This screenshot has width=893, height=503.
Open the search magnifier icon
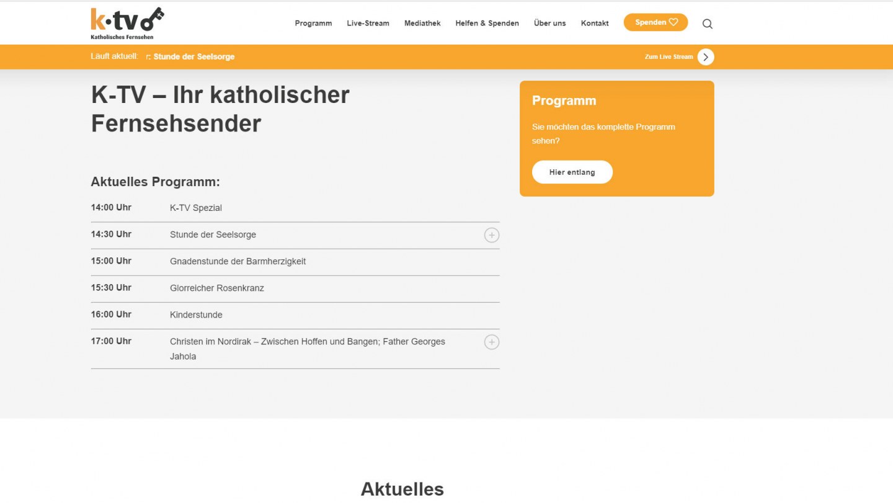(707, 24)
